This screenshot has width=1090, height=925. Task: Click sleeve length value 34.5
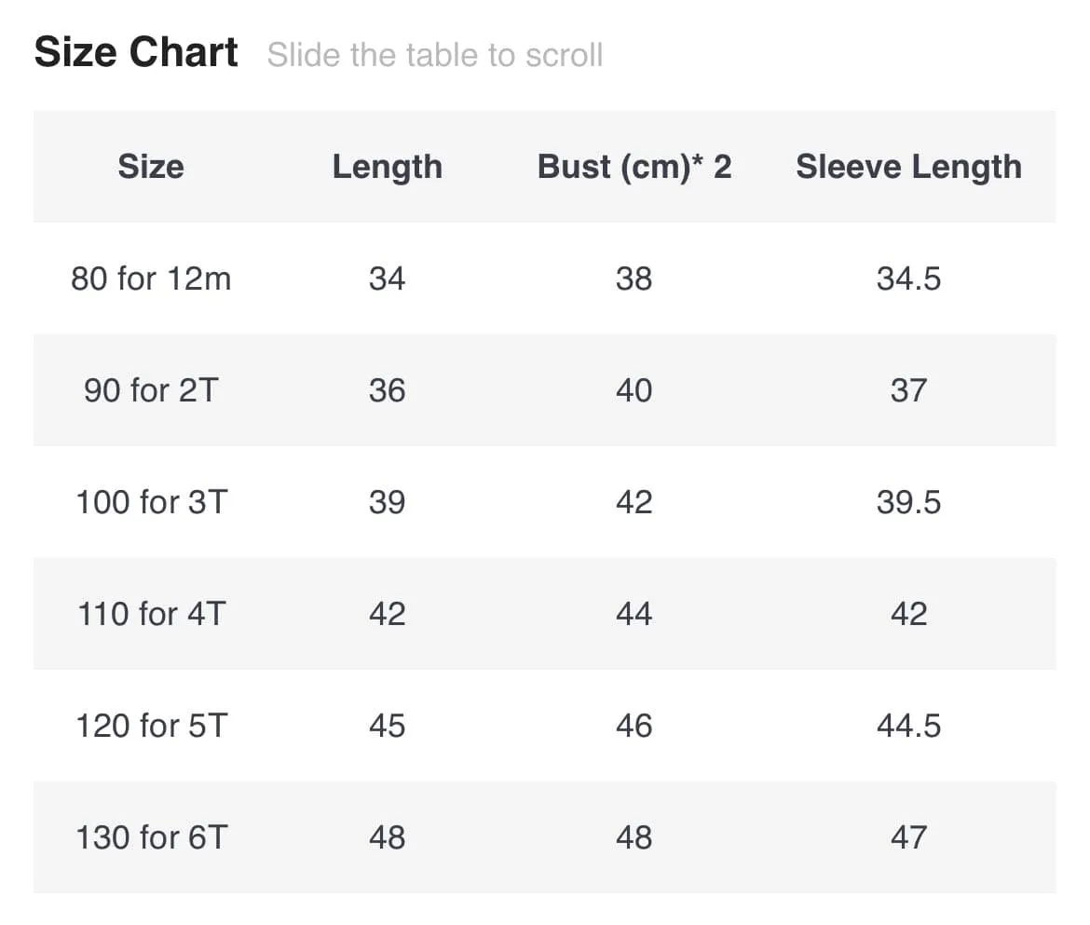click(908, 279)
